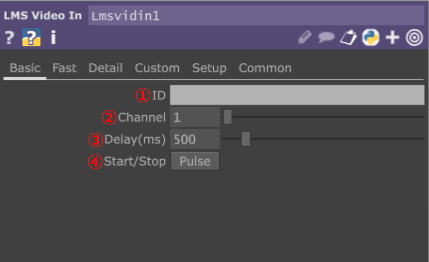Open Python help icon
This screenshot has width=429, height=262.
pyautogui.click(x=31, y=37)
